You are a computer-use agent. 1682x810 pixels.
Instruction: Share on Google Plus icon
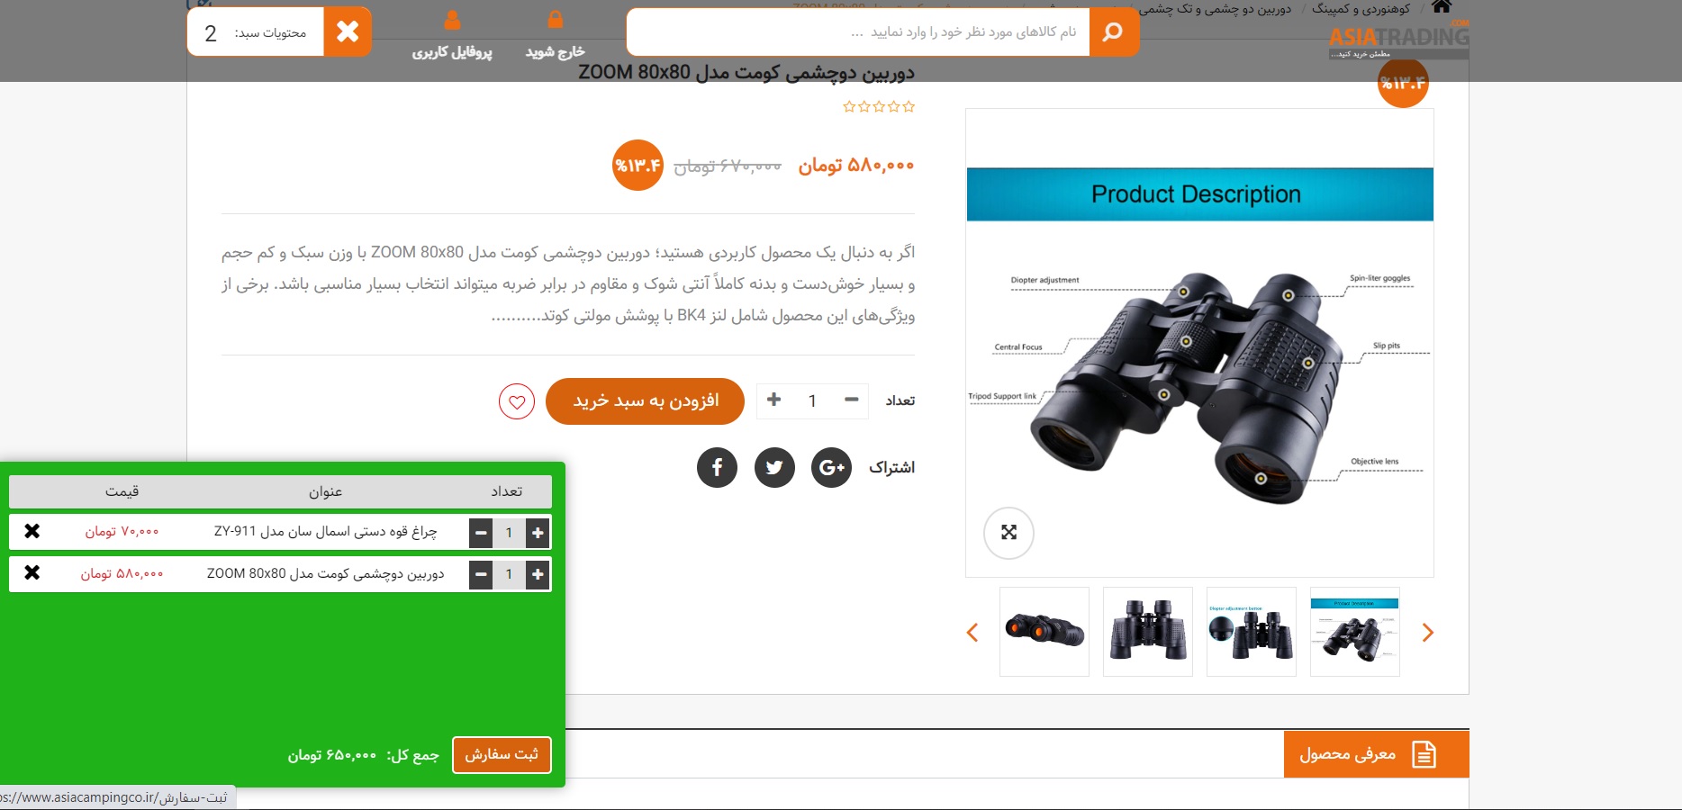tap(832, 467)
